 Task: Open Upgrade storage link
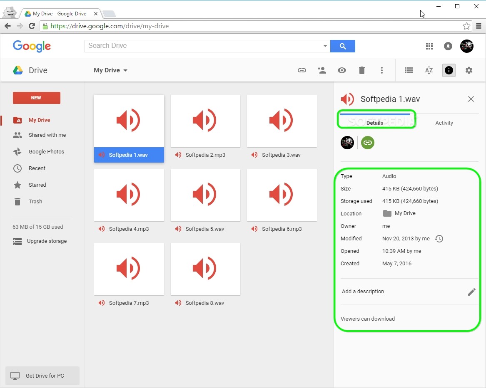pyautogui.click(x=46, y=241)
